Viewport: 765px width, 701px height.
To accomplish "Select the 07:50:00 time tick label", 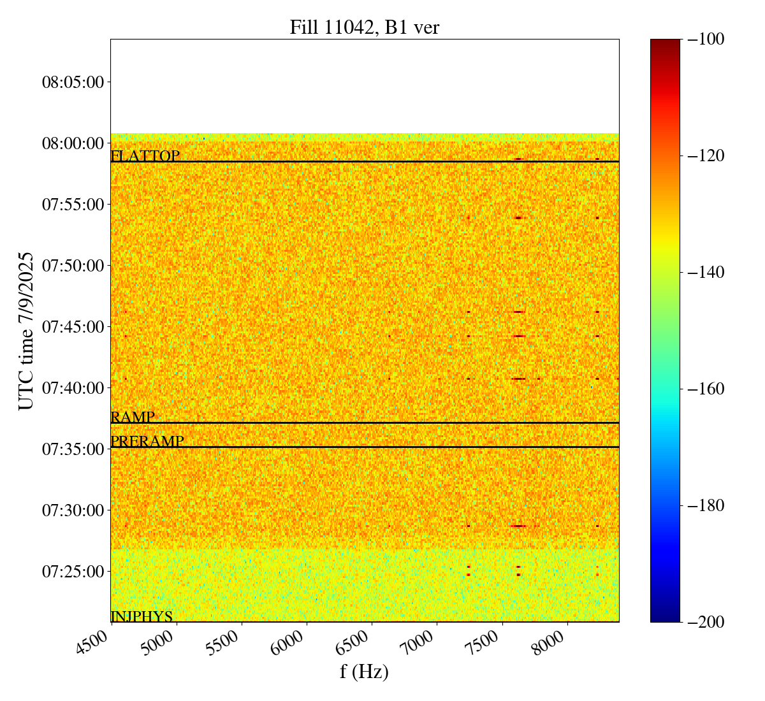I will [x=73, y=265].
